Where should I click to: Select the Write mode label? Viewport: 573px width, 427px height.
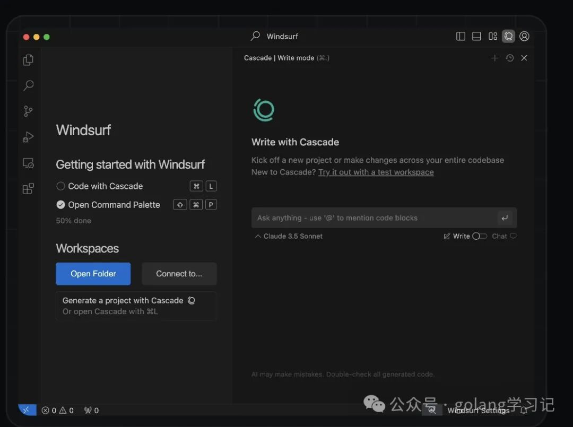click(461, 237)
